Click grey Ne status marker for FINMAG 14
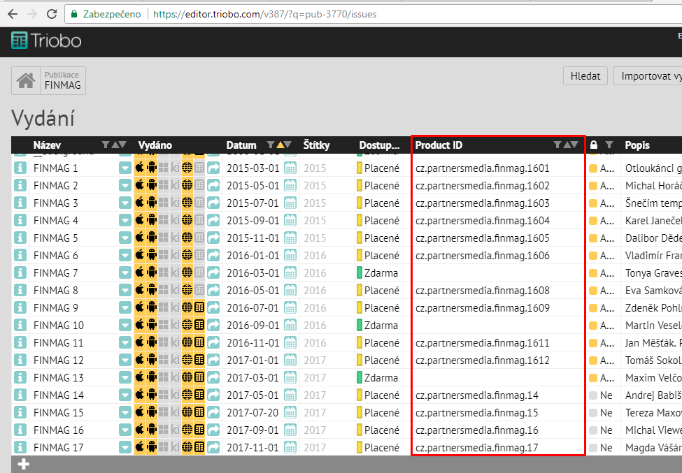The image size is (682, 473). 593,395
